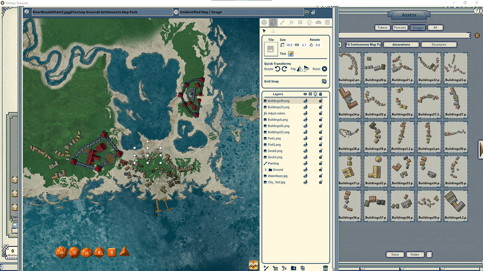Open the grid tool tab
The height and width of the screenshot is (271, 483).
point(327,23)
